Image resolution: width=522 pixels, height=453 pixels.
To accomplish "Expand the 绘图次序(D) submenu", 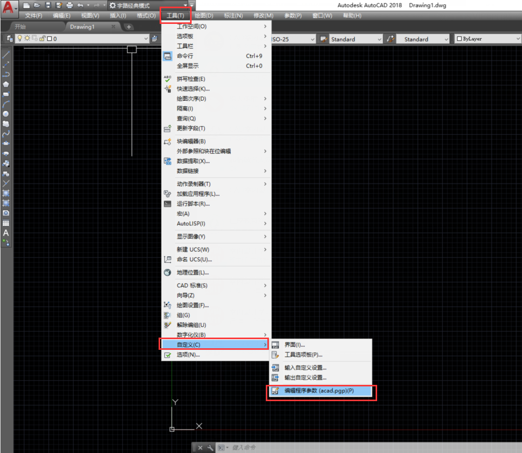I will click(217, 99).
